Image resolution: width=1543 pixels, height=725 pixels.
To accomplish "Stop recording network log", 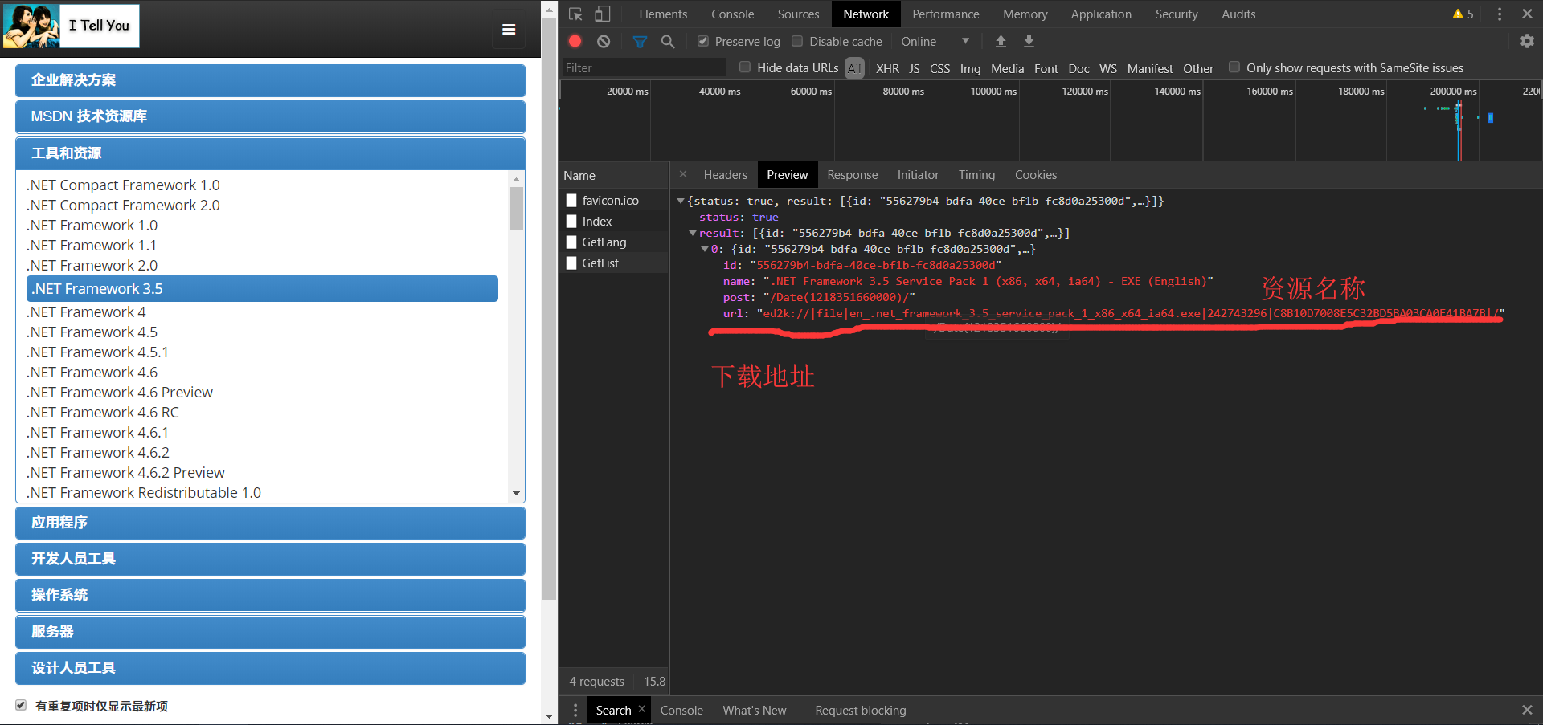I will 575,41.
